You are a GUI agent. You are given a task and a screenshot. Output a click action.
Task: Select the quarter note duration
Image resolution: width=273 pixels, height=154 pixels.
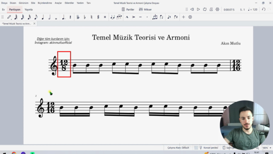pos(43,17)
